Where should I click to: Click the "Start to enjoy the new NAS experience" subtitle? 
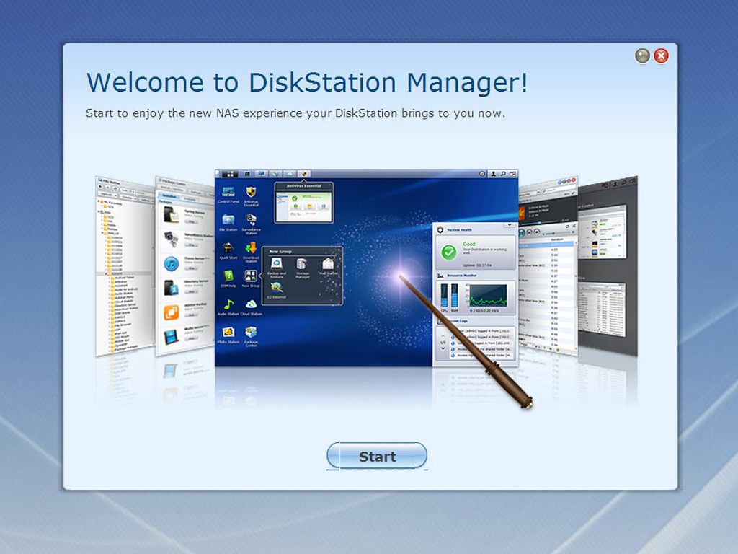[x=295, y=113]
